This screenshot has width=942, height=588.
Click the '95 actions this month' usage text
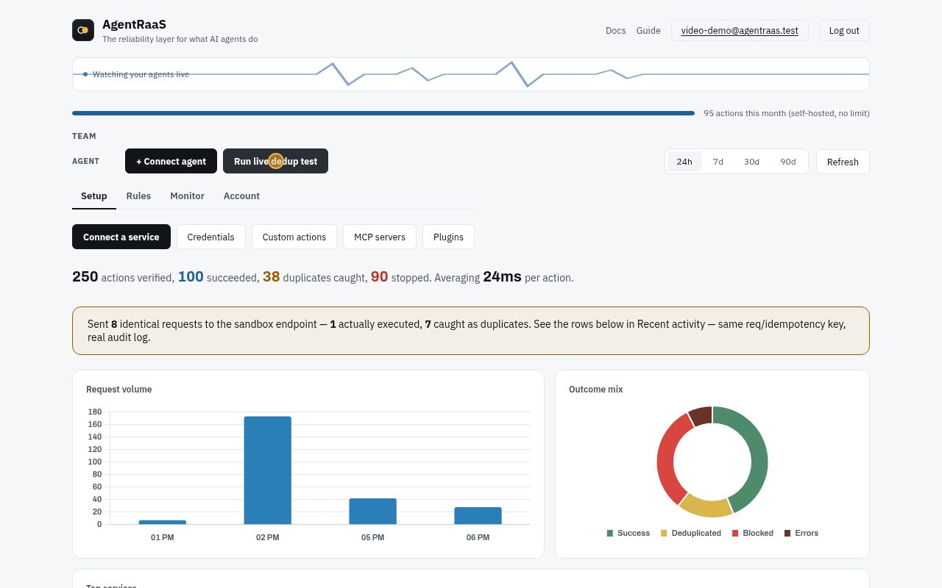787,113
